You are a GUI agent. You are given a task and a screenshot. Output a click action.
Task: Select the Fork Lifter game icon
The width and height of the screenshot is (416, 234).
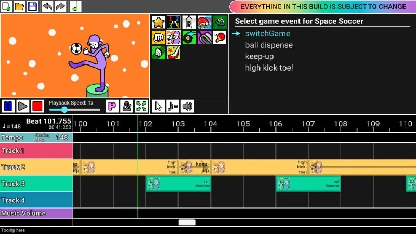tap(189, 22)
